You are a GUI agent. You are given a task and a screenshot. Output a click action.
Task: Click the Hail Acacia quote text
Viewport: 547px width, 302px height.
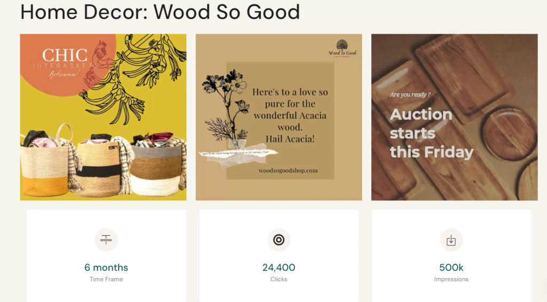click(290, 115)
